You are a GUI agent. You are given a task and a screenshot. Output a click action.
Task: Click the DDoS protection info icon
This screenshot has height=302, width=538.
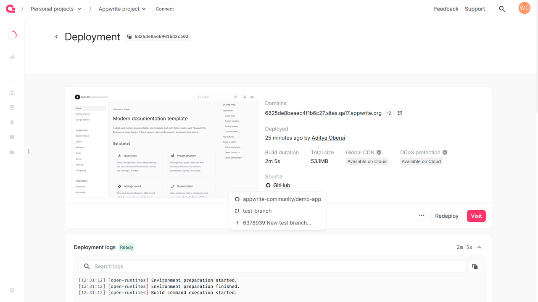coord(445,153)
